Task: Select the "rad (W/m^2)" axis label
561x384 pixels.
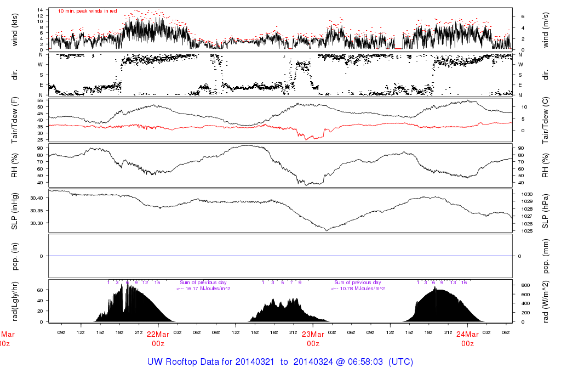Action: (545, 302)
